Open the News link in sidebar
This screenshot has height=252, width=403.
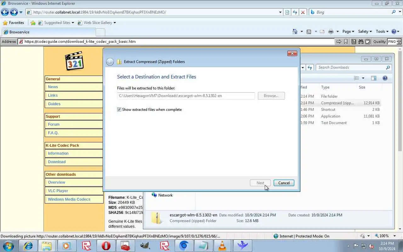point(53,87)
